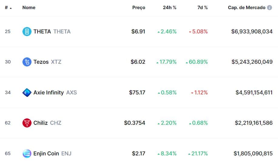
Task: Click the Axie Infinity diamond logo
Action: pos(27,93)
